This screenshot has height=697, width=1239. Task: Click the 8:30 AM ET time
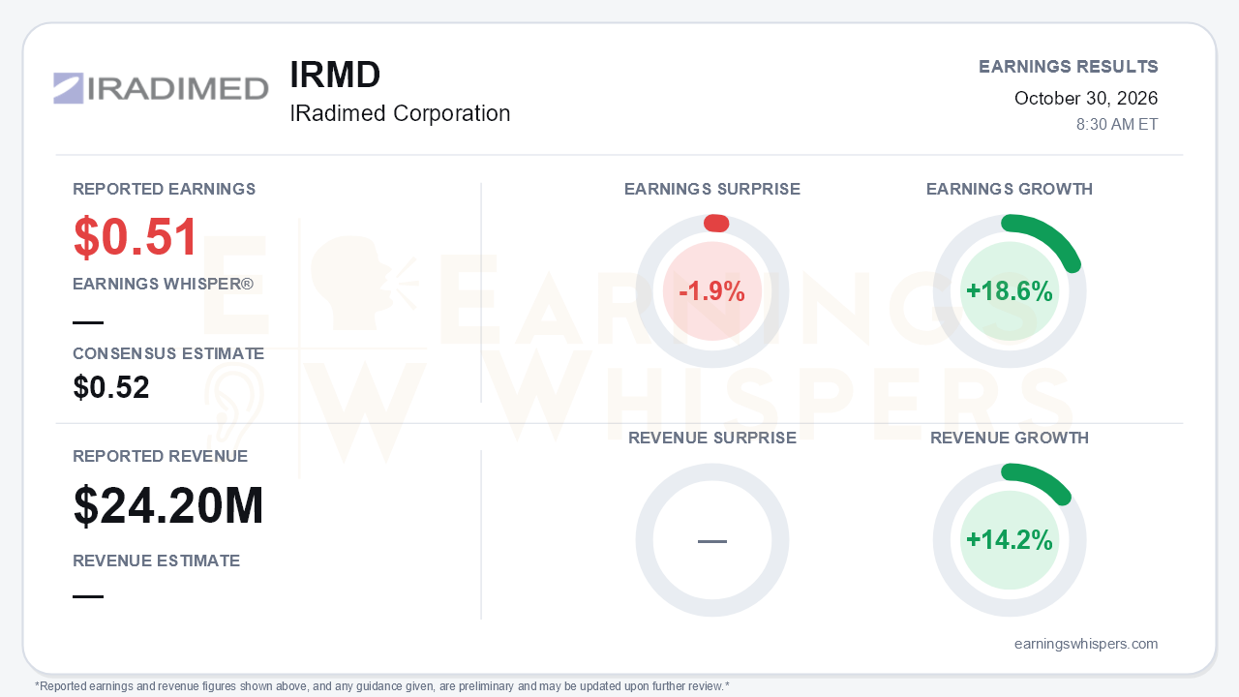pos(1117,125)
